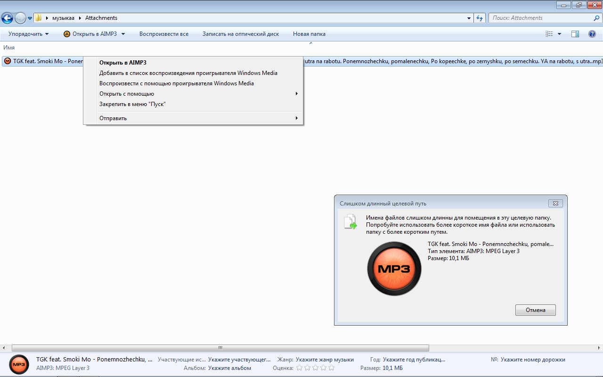Open the Упорядочить toolbar dropdown
The image size is (603, 377).
pyautogui.click(x=29, y=34)
